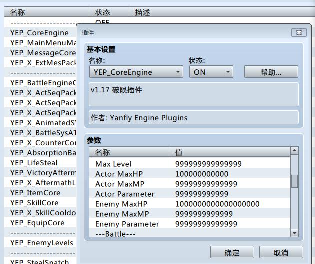Select the Enemy MaxHP parameter row
This screenshot has height=264, width=315.
pos(190,204)
